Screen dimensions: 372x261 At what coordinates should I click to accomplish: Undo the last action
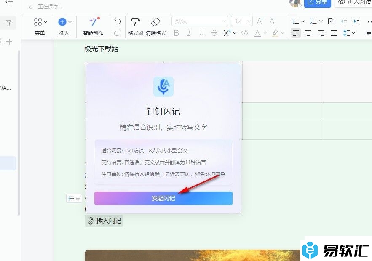(118, 21)
